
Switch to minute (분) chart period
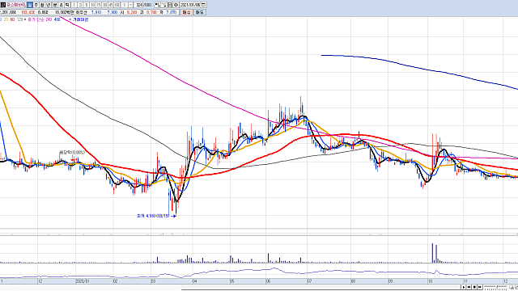point(55,5)
